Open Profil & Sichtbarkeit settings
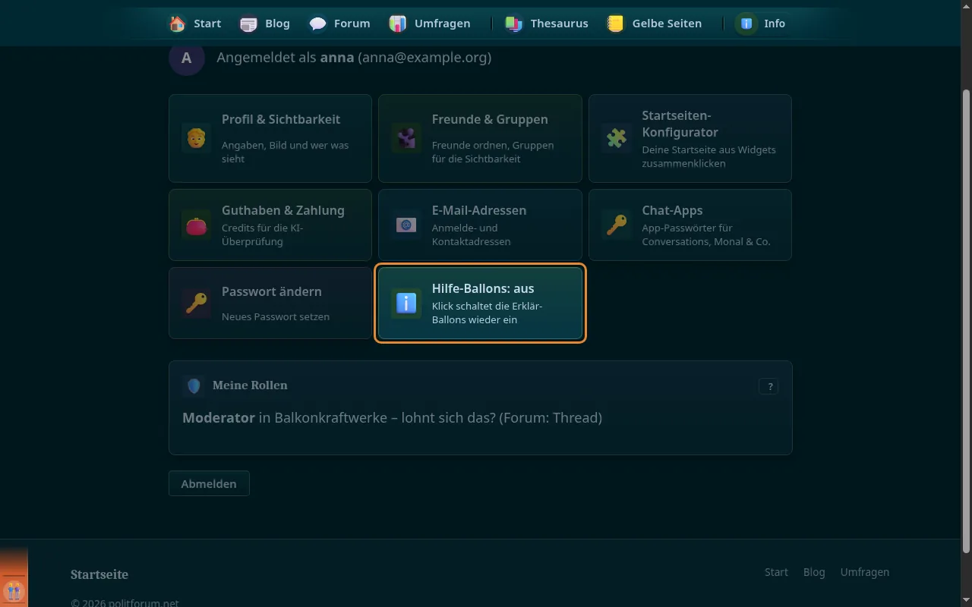The image size is (972, 607). coord(270,138)
